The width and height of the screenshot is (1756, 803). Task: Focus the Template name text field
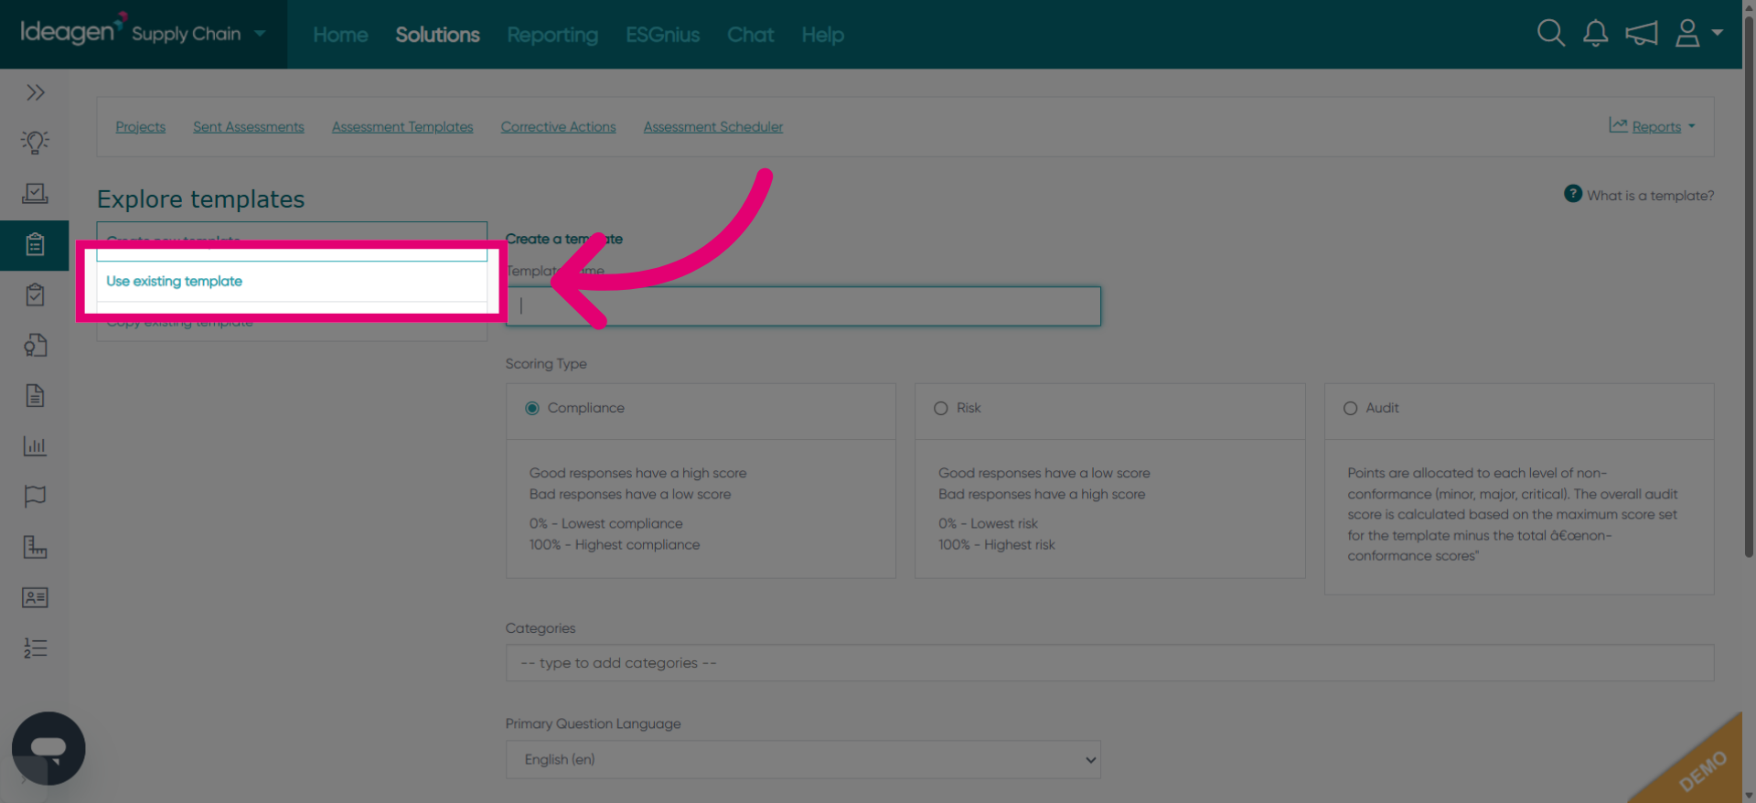click(803, 306)
